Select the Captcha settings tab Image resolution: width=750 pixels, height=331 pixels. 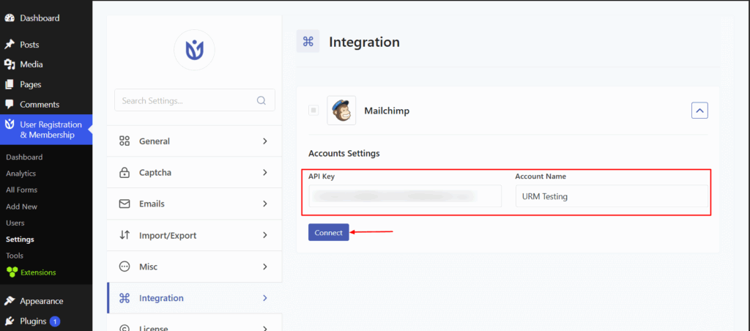click(x=194, y=172)
